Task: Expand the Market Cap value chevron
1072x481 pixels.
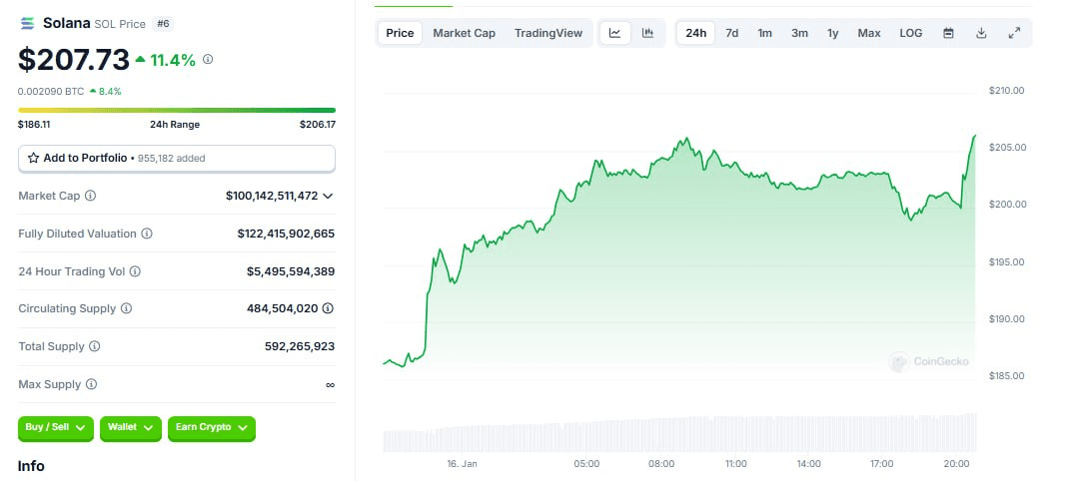Action: click(x=328, y=196)
